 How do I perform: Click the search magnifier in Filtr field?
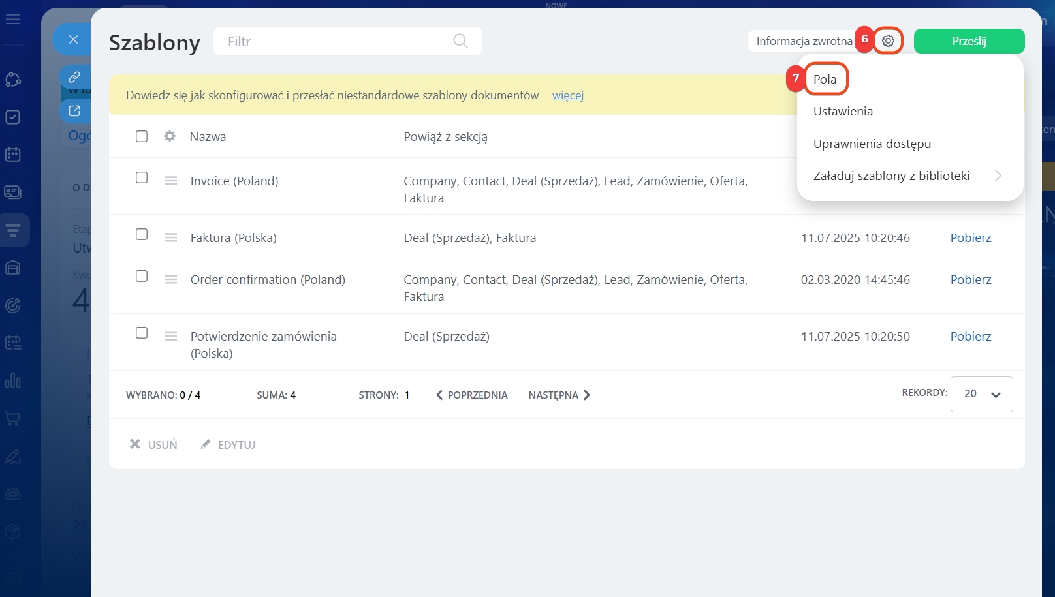tap(460, 41)
